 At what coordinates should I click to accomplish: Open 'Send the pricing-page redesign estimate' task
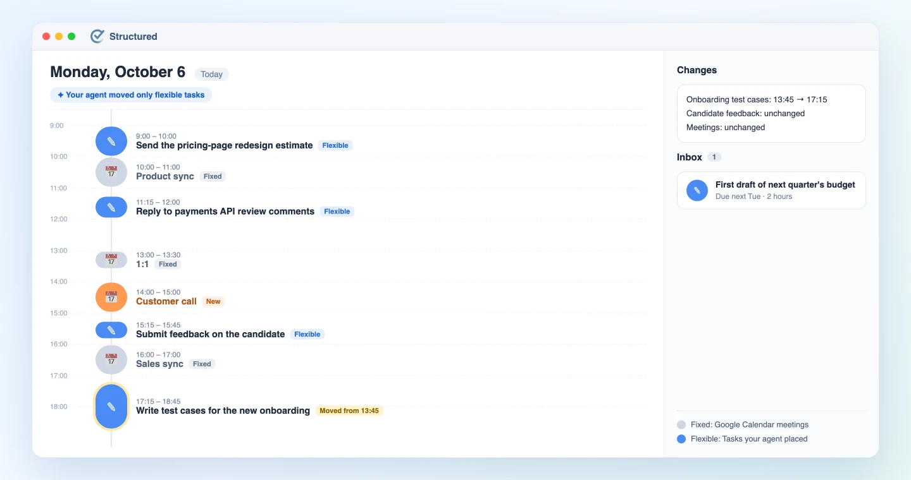(225, 145)
